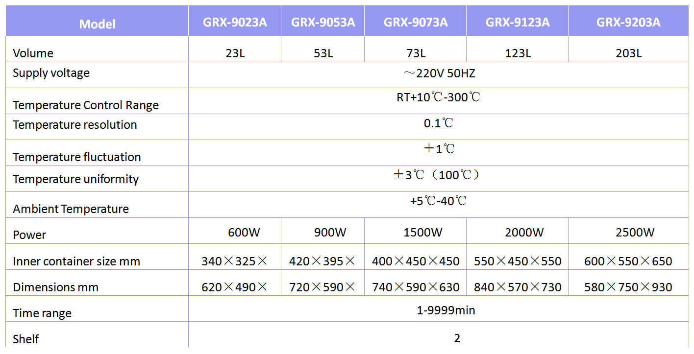Click the RT+10℃-300℃ temperature range value

pyautogui.click(x=439, y=97)
